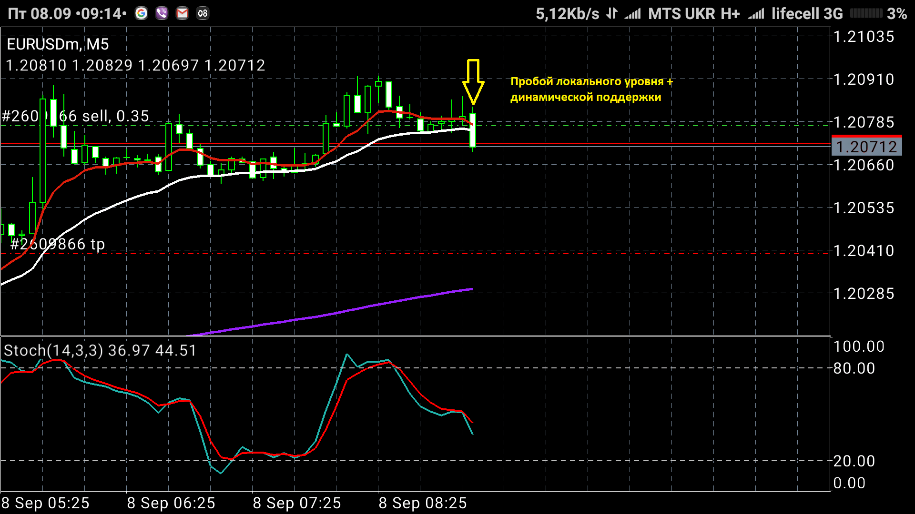Tap the 1.20910 price scale value
This screenshot has height=514, width=915.
click(x=864, y=79)
